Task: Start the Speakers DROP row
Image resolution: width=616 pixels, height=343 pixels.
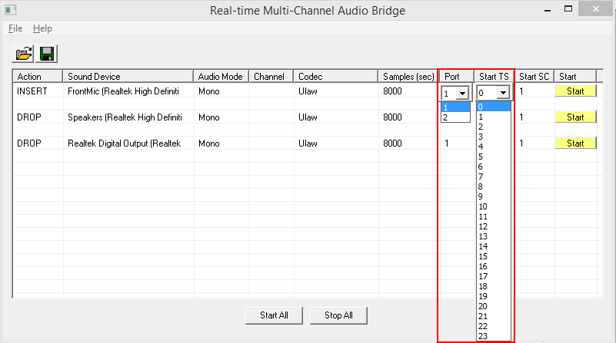Action: click(575, 117)
